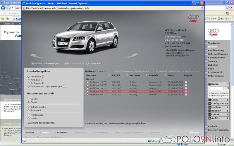
Task: Click the Suche text input field
Action: click(x=216, y=88)
